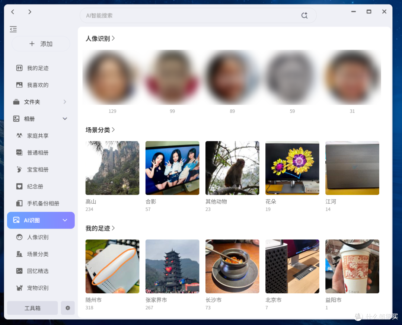This screenshot has width=402, height=325.
Task: Click the plus icon on 添加
Action: point(32,44)
